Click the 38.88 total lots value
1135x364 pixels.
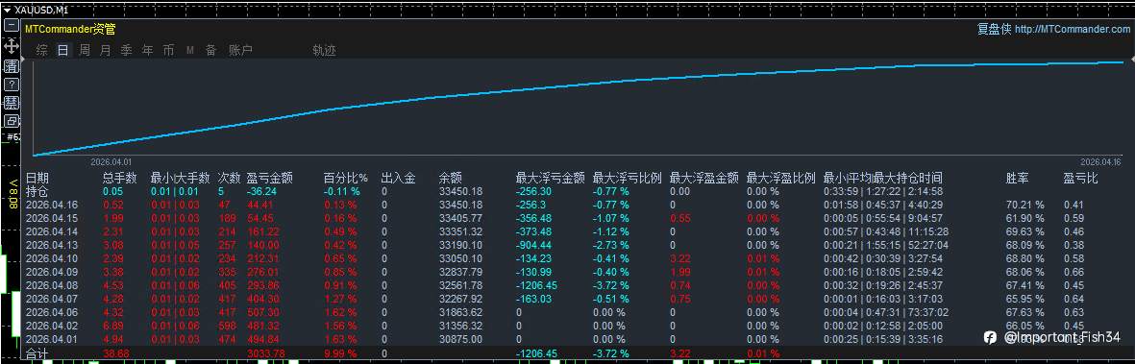pos(116,353)
